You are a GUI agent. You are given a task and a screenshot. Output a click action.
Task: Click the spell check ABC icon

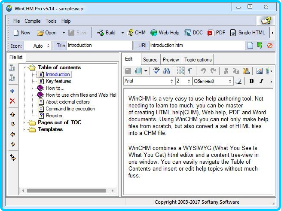click(x=157, y=71)
